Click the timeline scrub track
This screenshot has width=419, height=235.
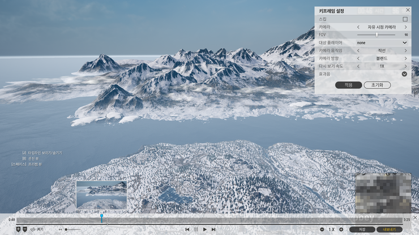click(209, 220)
